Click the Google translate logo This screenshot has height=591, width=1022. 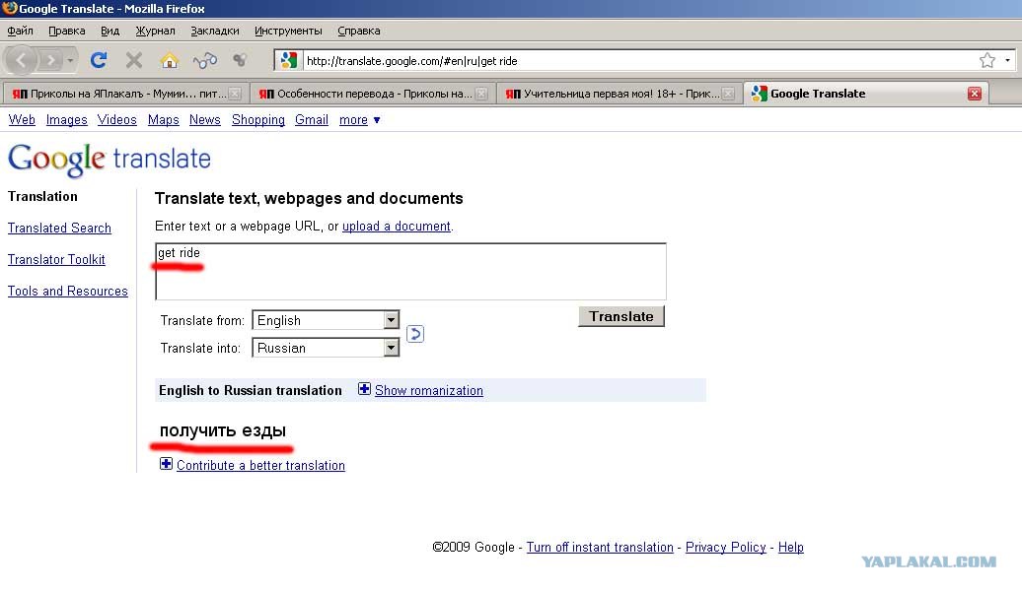109,159
